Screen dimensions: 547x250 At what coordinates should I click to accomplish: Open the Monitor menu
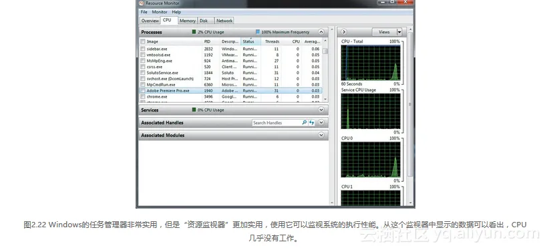160,12
